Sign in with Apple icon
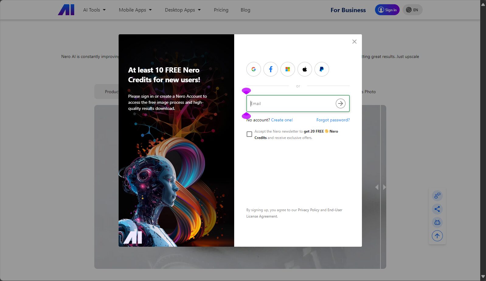 305,69
